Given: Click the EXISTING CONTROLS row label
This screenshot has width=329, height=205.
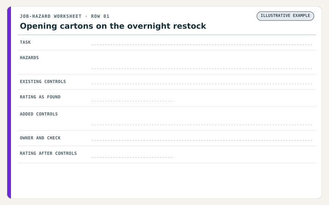Looking at the screenshot, I should pos(43,82).
